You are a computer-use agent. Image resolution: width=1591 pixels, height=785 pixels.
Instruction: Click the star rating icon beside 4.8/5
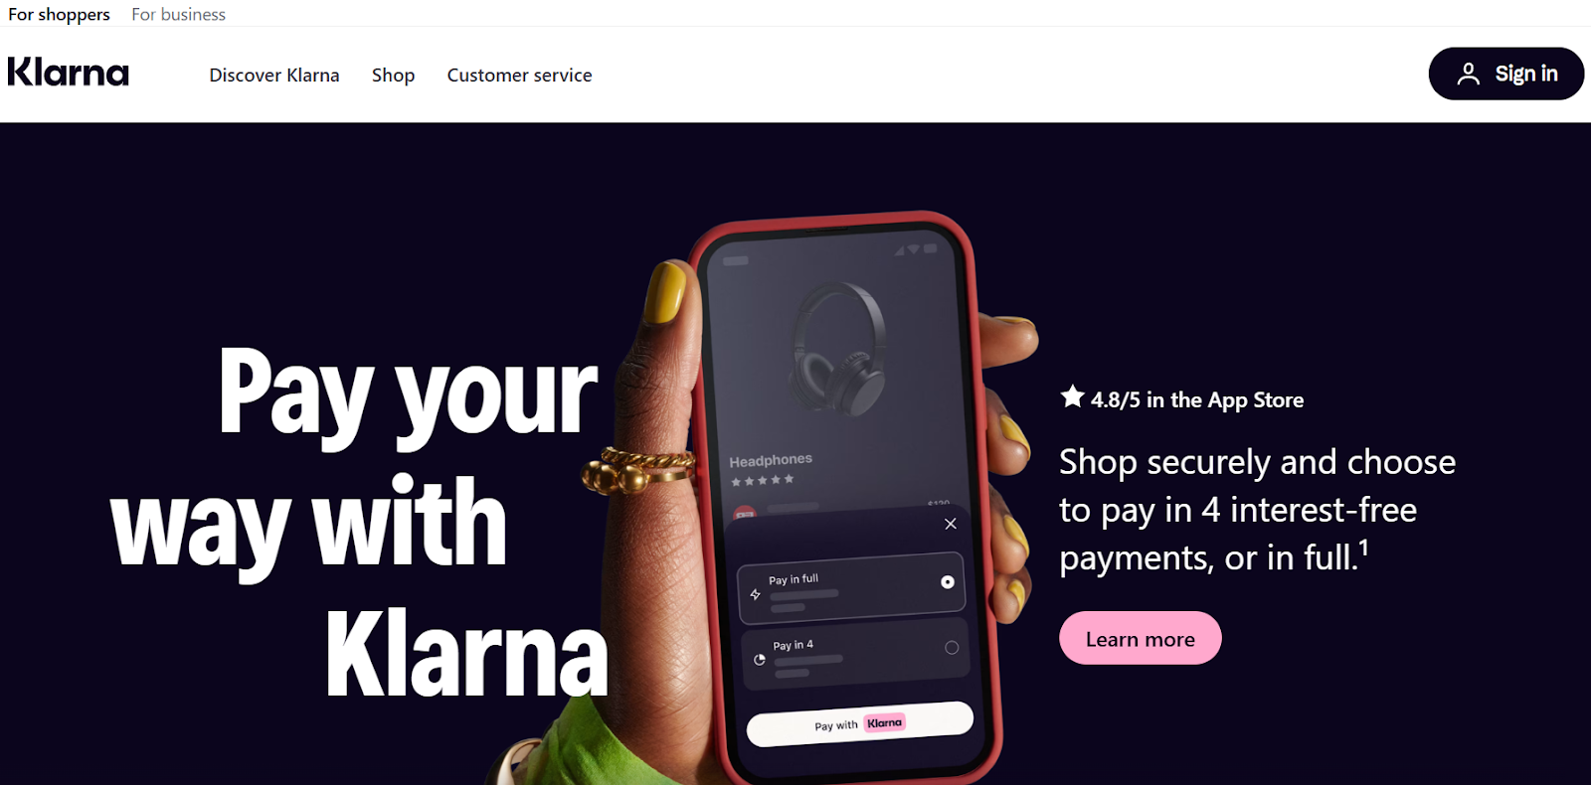pos(1072,396)
